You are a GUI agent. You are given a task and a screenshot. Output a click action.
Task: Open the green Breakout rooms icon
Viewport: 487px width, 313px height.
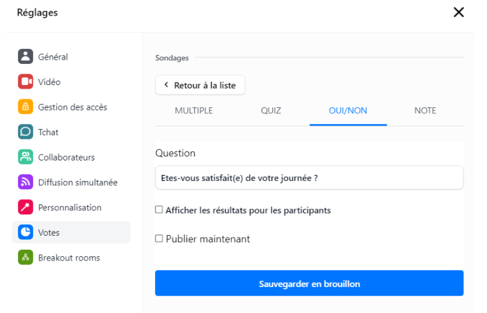coord(25,258)
